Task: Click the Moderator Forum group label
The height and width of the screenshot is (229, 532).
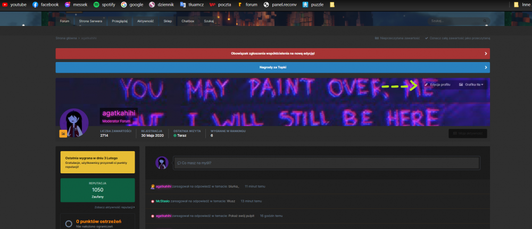Action: point(116,121)
